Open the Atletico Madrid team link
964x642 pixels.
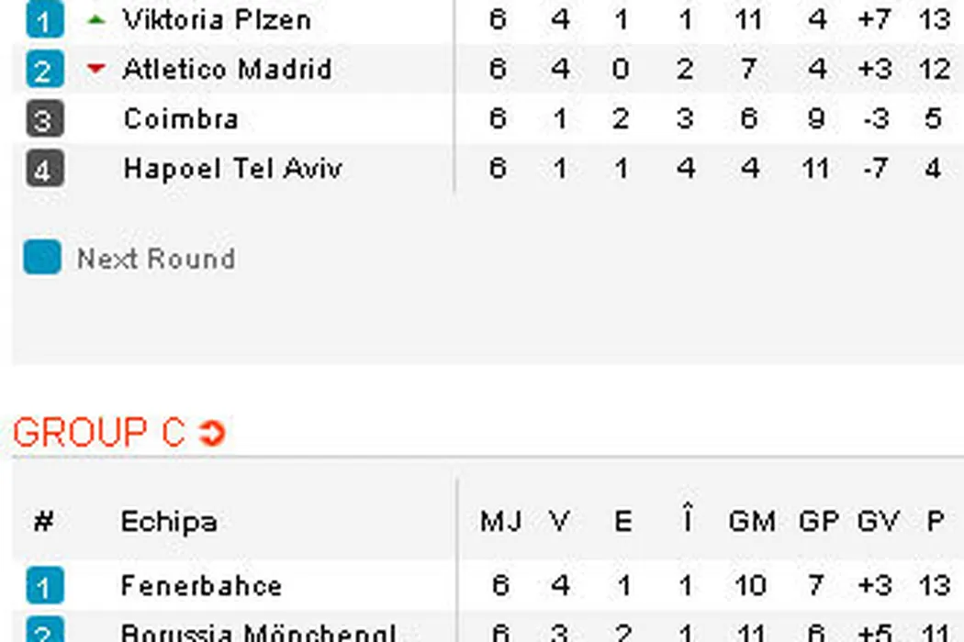coord(227,70)
